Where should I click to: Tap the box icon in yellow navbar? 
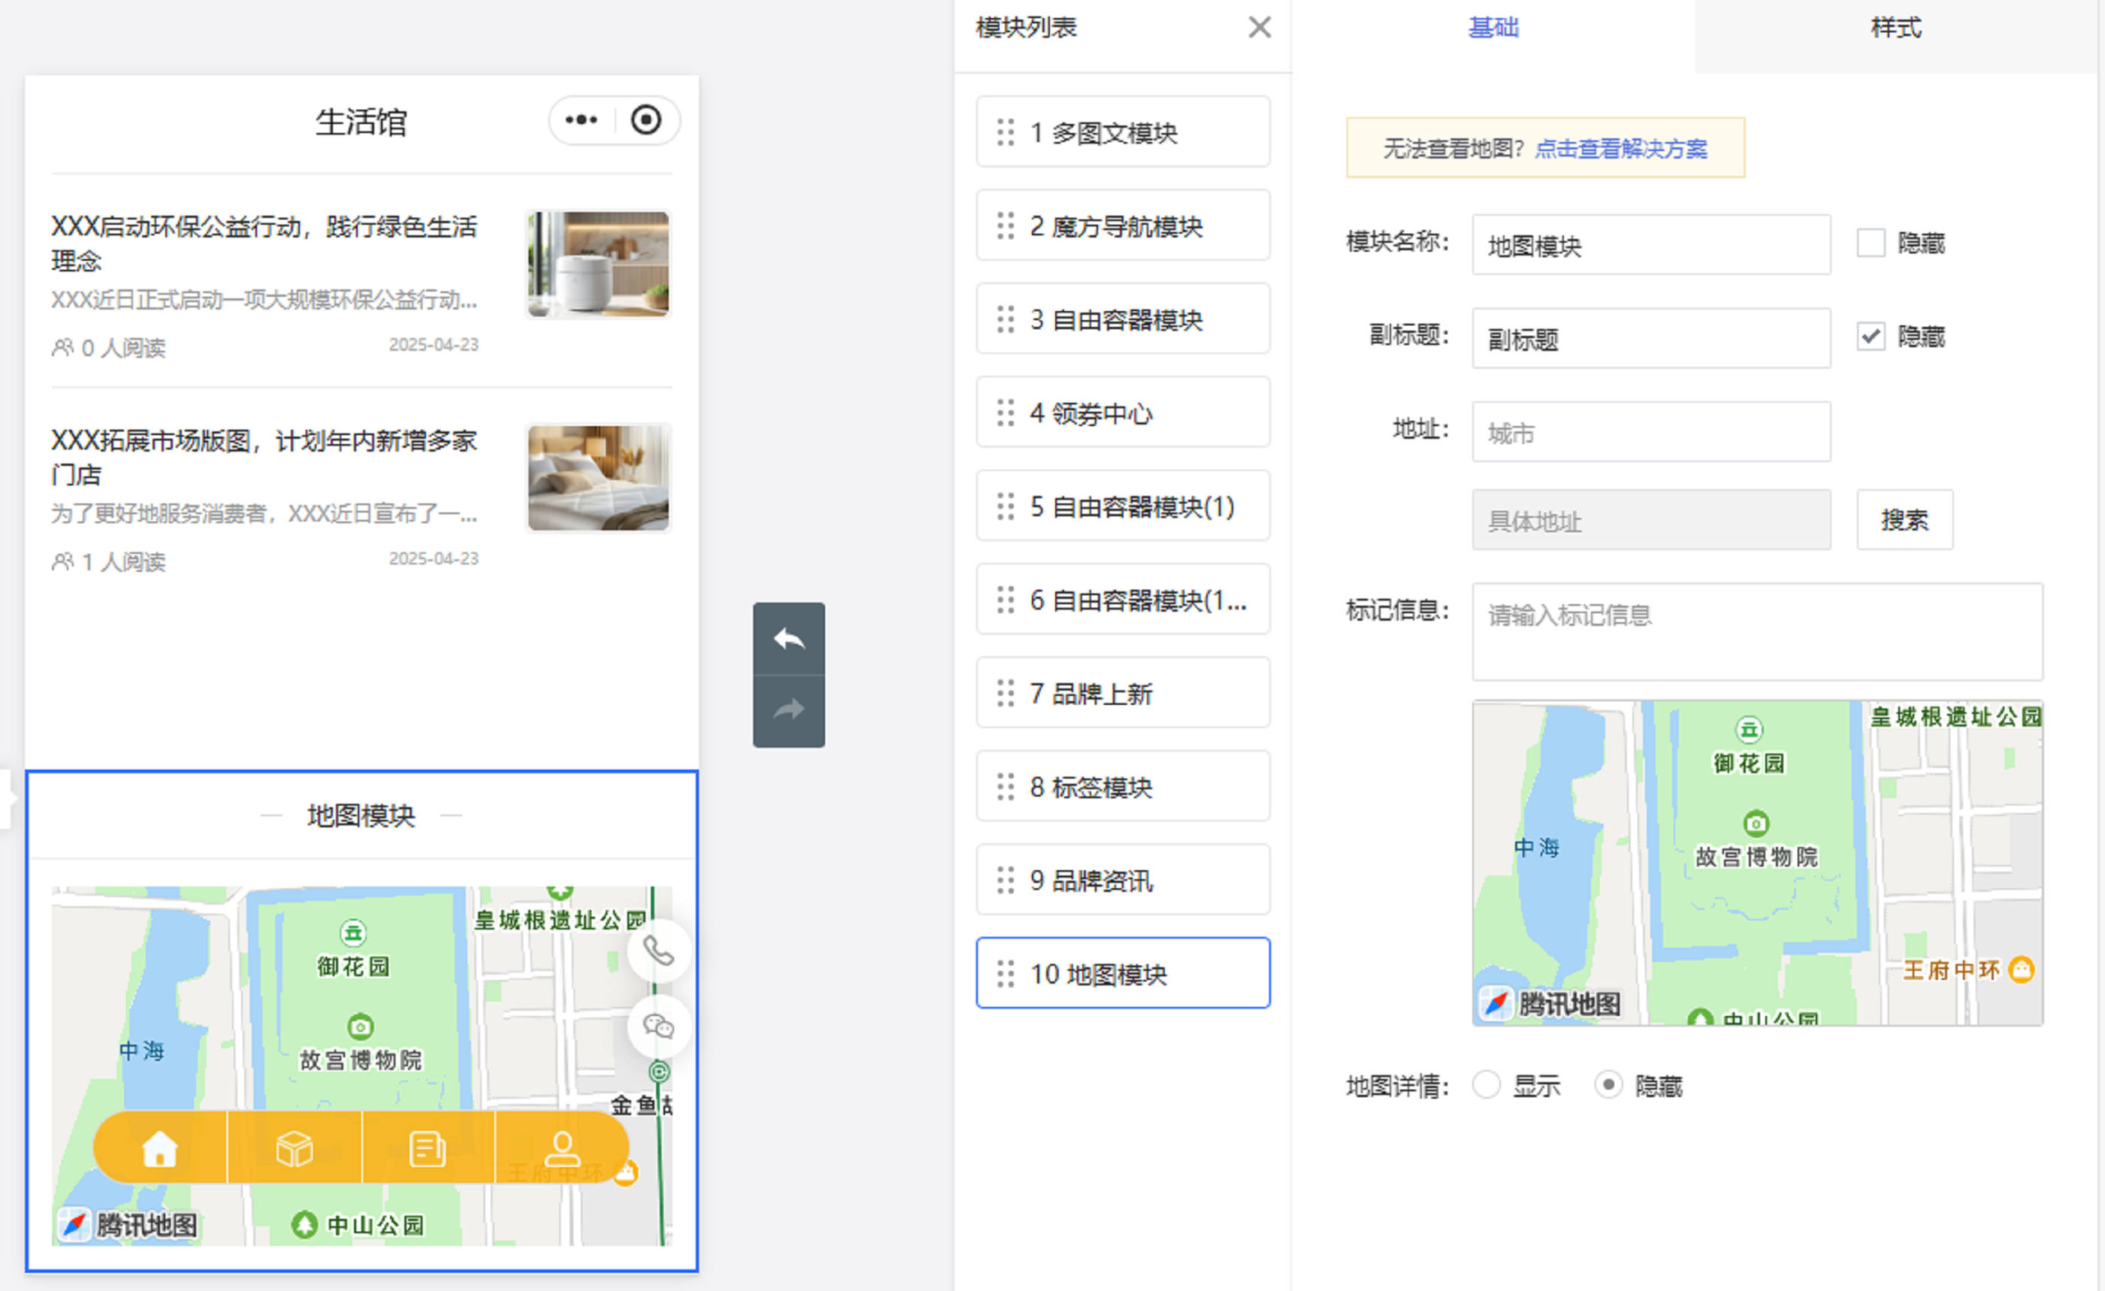295,1148
